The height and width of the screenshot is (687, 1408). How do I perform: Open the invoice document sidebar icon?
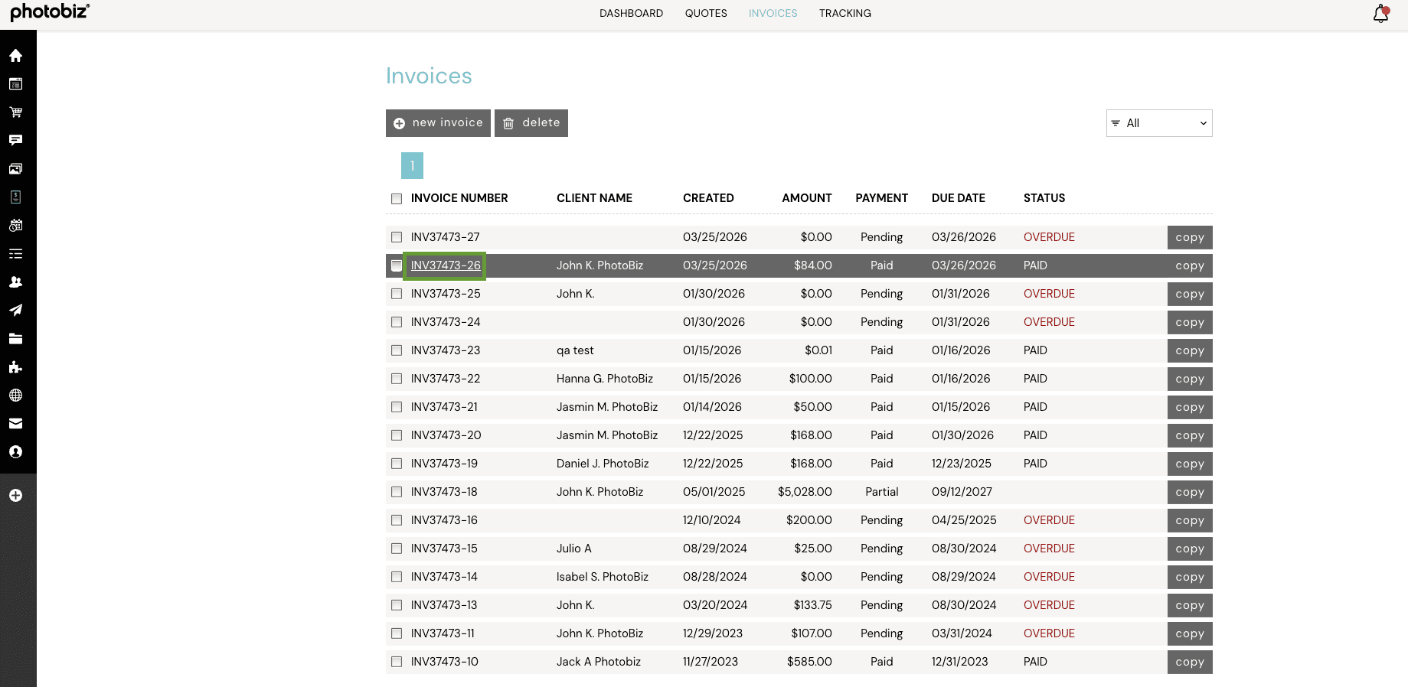[15, 197]
